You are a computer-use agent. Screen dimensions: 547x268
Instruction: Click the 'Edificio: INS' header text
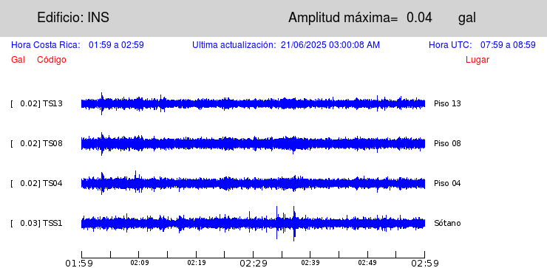coord(73,18)
